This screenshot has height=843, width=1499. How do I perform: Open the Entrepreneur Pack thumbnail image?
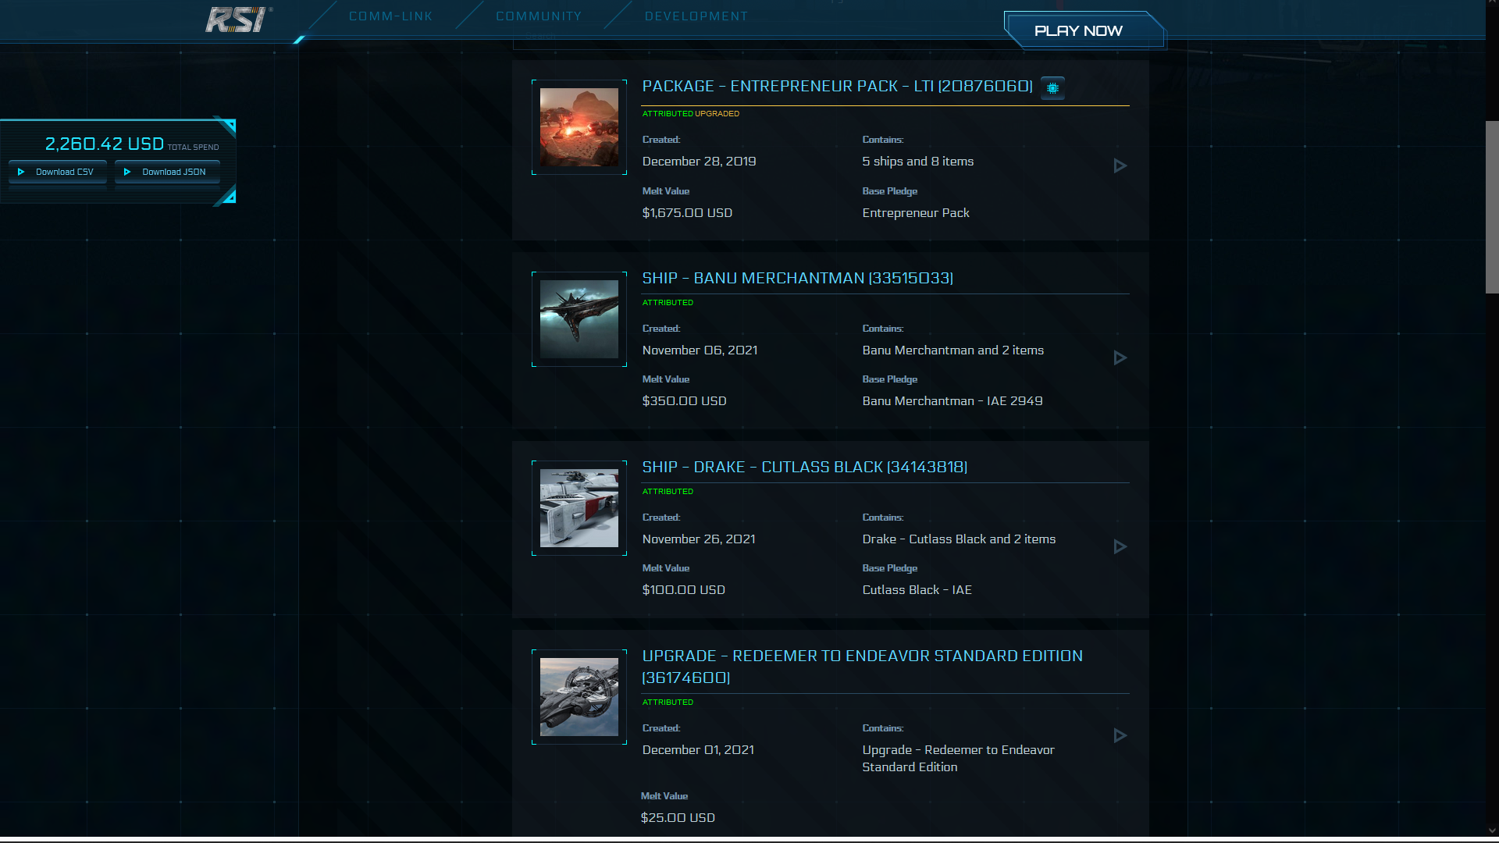(x=579, y=127)
